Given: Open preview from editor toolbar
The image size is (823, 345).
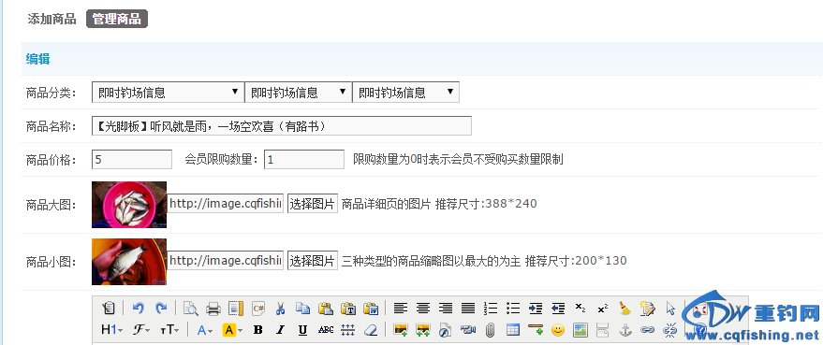Looking at the screenshot, I should (190, 309).
